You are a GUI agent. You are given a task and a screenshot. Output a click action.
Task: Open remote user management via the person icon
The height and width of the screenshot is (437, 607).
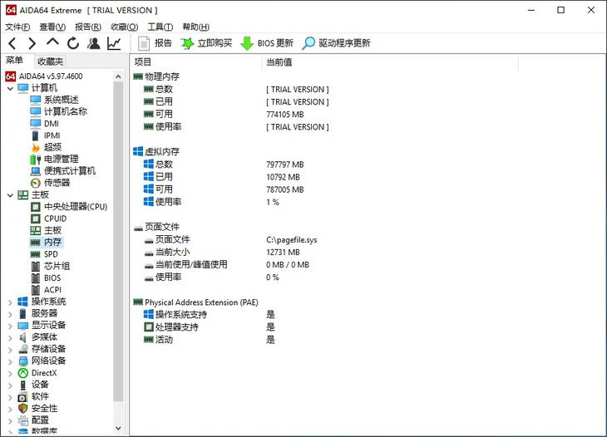93,43
